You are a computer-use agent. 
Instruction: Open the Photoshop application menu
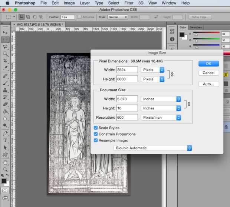25,3
